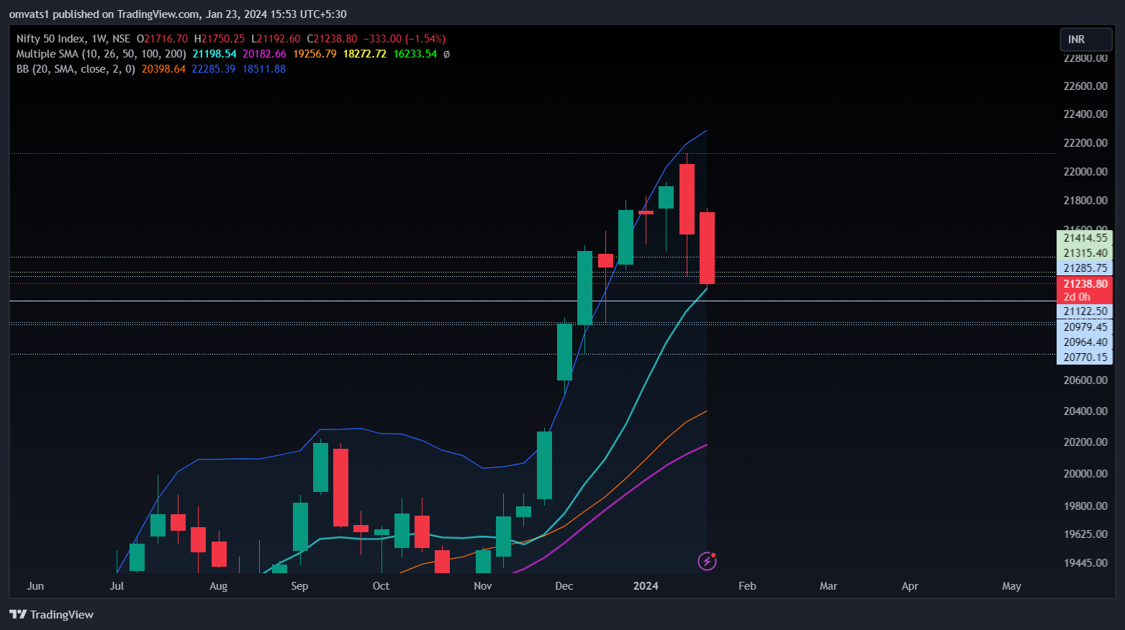The height and width of the screenshot is (630, 1125).
Task: Click the Apr label on time axis
Action: 910,586
